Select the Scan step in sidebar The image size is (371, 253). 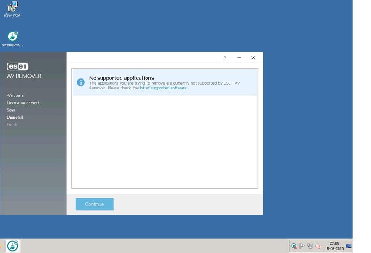11,110
